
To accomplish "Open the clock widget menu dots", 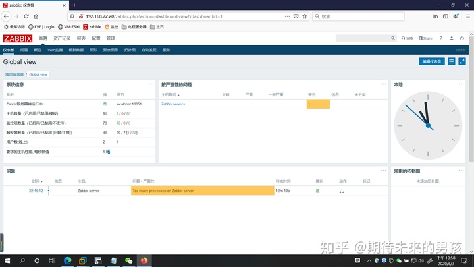I will 461,84.
